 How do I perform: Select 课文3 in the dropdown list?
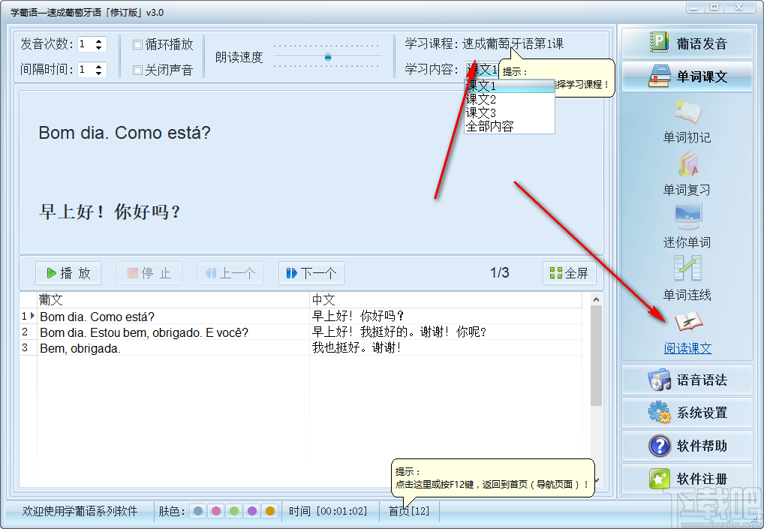509,113
